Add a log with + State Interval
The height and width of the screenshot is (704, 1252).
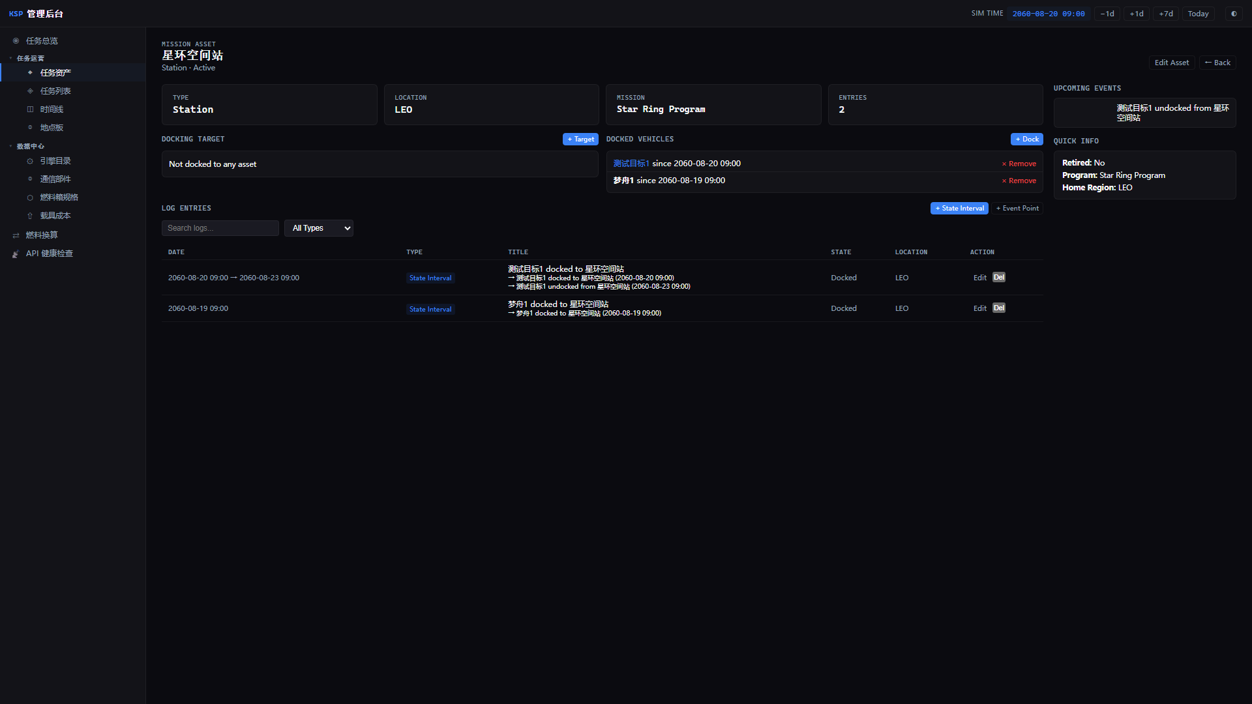959,209
